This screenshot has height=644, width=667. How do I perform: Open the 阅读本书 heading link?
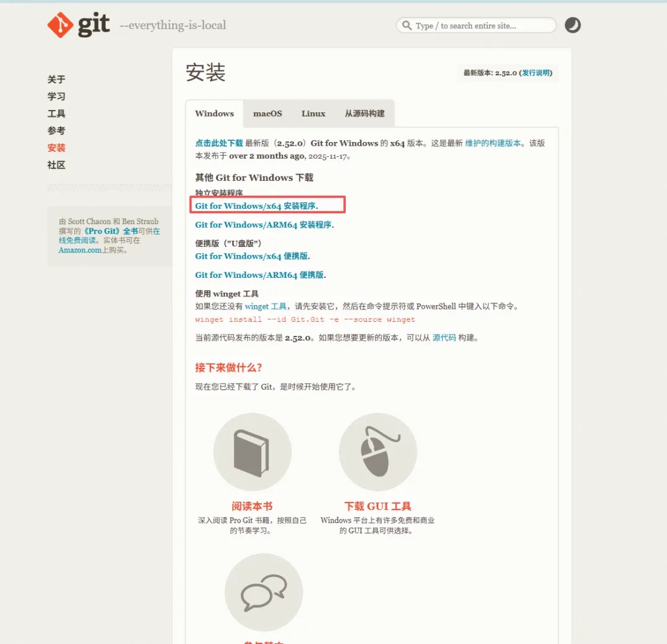point(252,506)
